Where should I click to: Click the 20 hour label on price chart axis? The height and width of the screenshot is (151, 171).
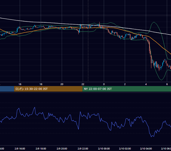[62, 84]
